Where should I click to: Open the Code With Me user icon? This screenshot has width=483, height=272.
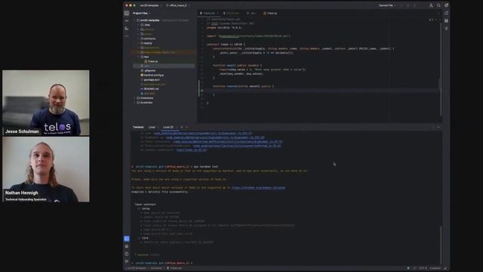coord(431,5)
